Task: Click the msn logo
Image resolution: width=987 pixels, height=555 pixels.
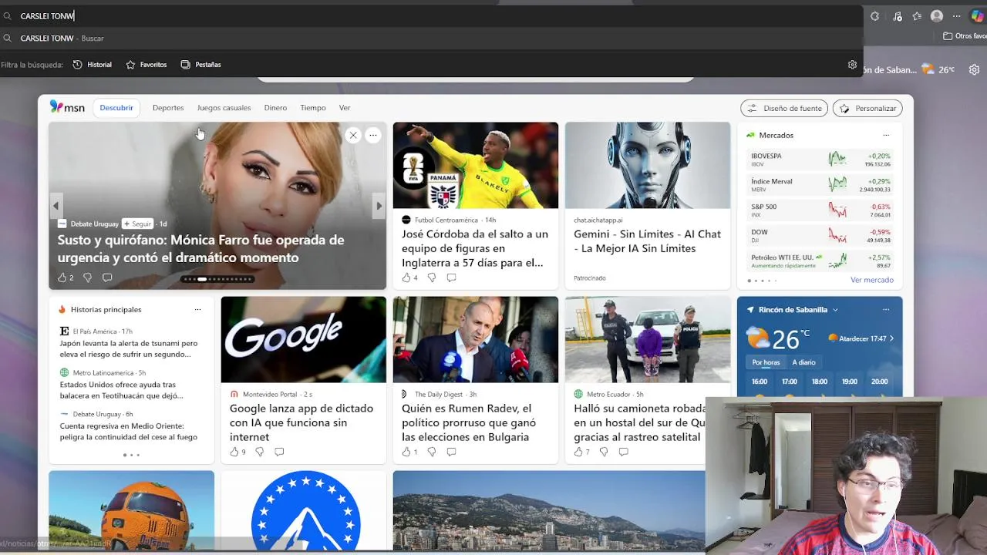Action: [67, 107]
